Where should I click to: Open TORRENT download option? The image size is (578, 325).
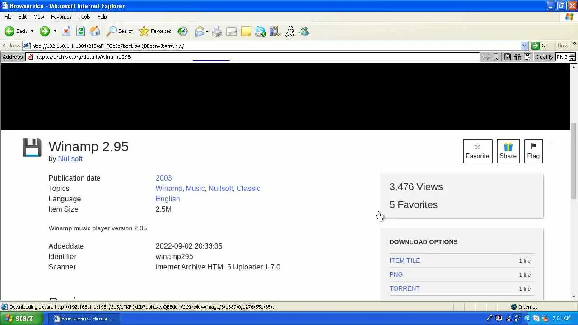click(405, 288)
